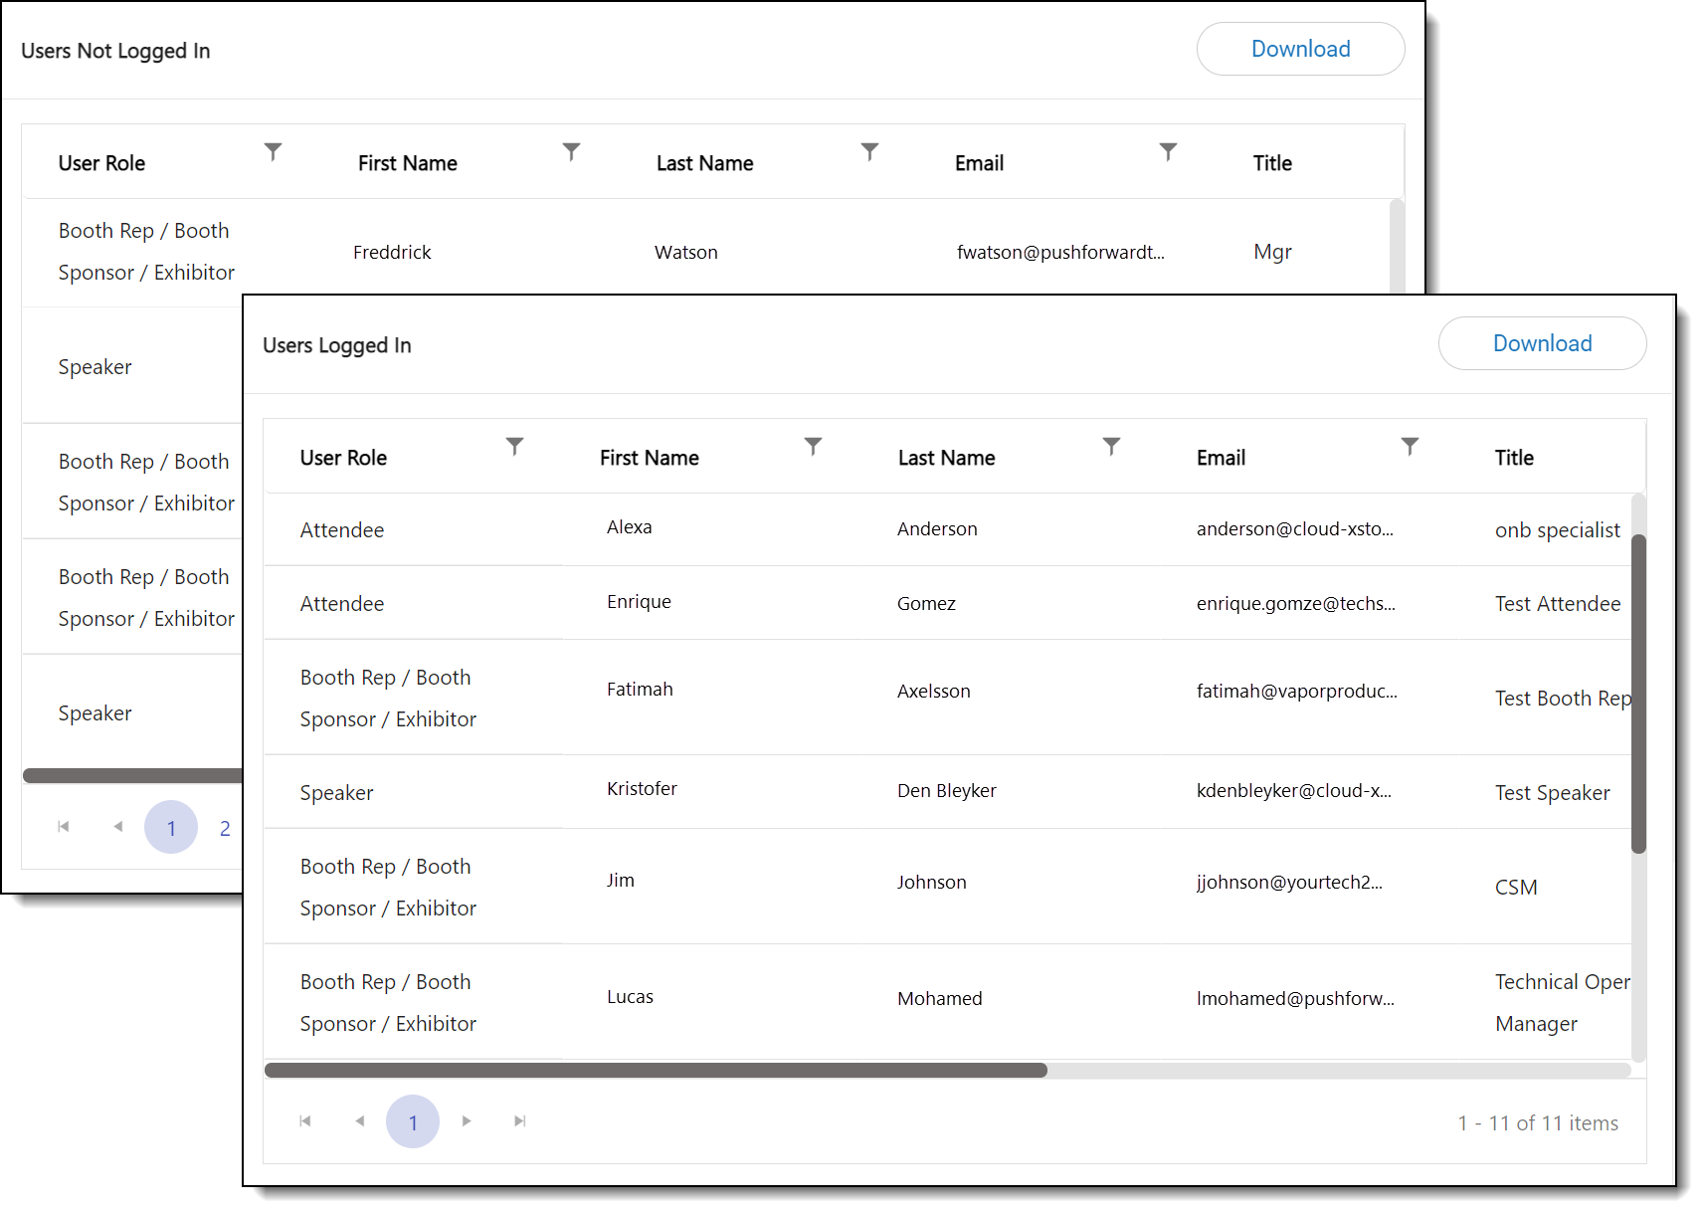Click Title column header in Users Logged In
The image size is (1702, 1212).
coord(1514,458)
